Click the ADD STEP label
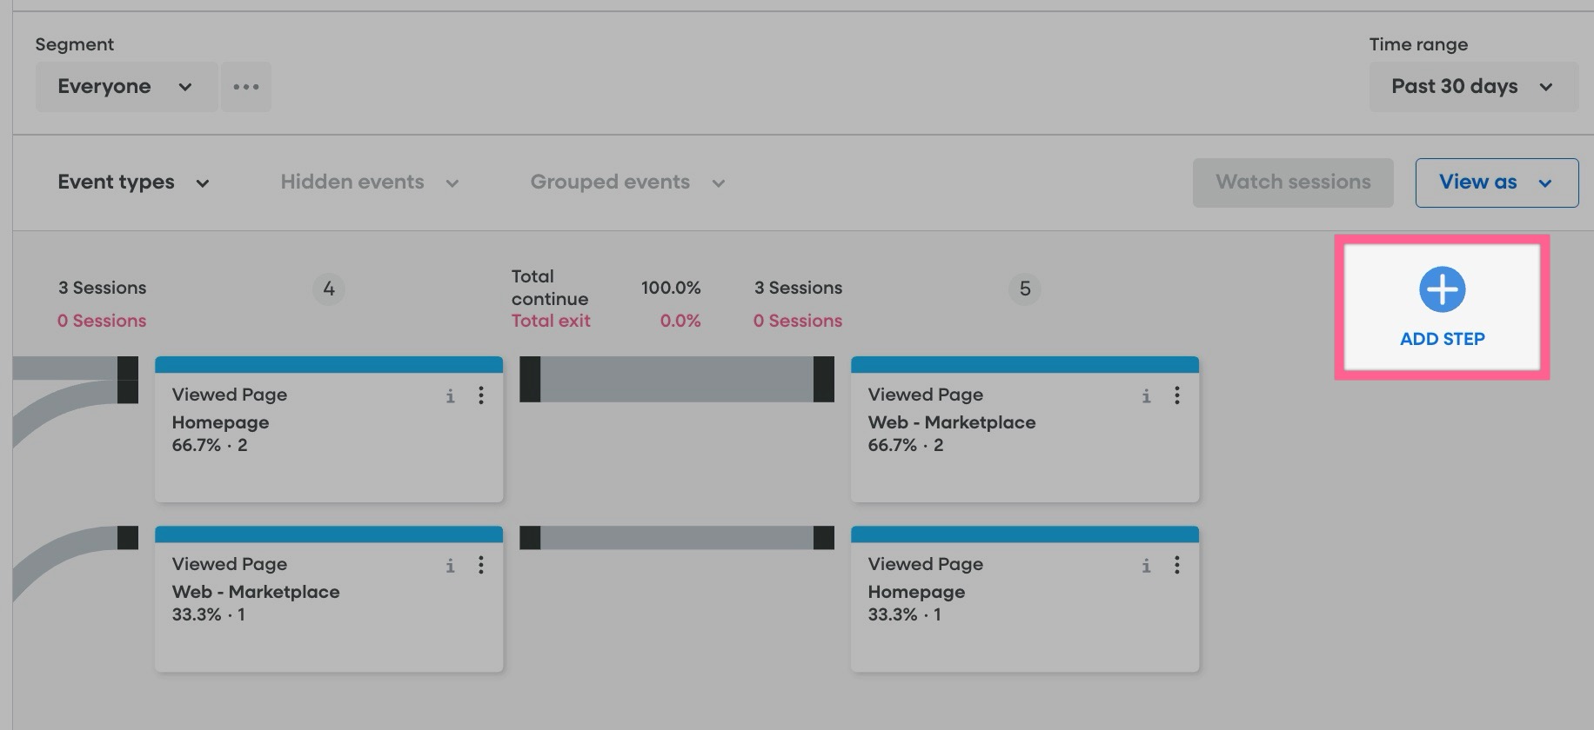The width and height of the screenshot is (1594, 730). click(x=1442, y=339)
